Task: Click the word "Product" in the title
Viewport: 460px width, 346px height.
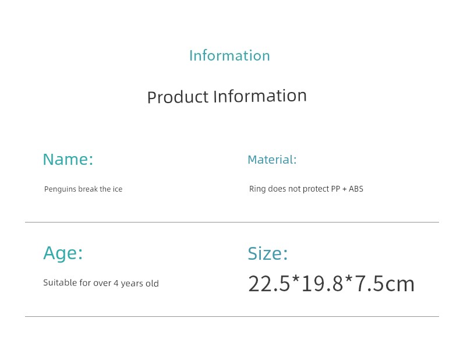Action: [178, 97]
